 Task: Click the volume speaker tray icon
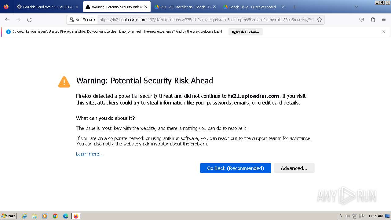(347, 216)
